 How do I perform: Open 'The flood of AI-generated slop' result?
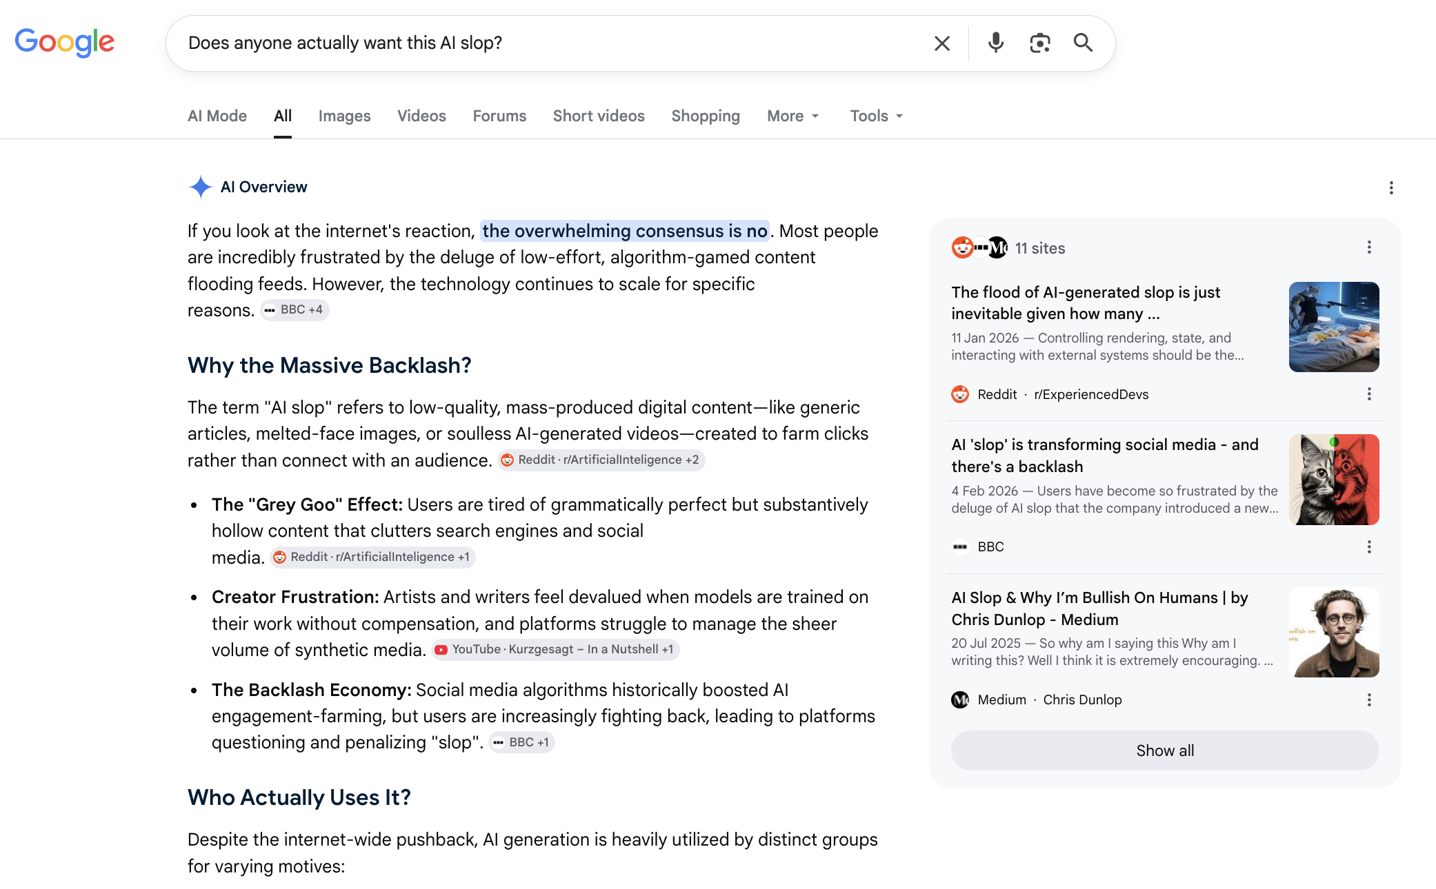point(1086,303)
